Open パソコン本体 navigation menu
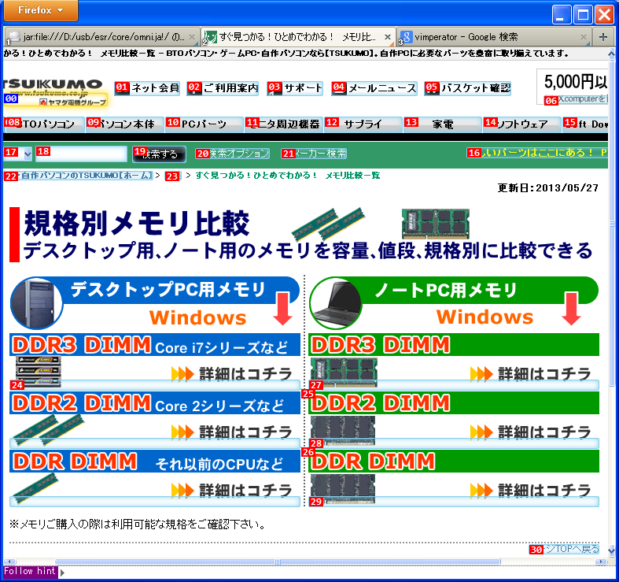 [125, 124]
